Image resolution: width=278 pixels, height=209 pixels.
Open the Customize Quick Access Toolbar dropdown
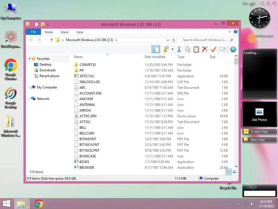(48, 24)
